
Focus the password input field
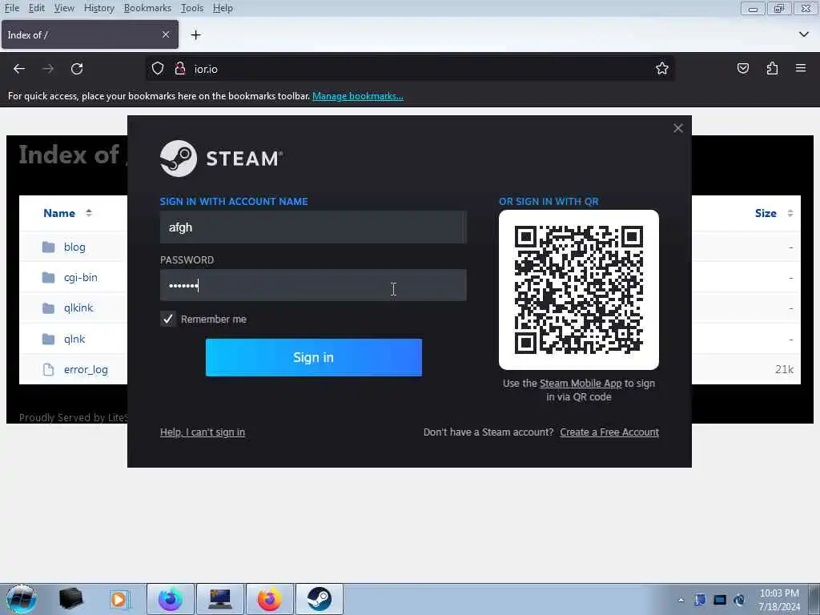click(x=313, y=285)
